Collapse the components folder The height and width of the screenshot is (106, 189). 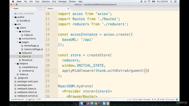(17, 39)
